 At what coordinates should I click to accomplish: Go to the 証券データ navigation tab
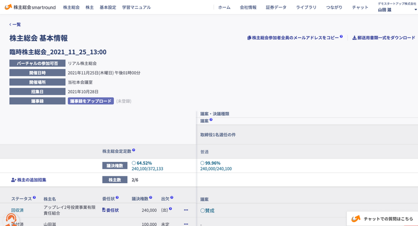click(276, 7)
